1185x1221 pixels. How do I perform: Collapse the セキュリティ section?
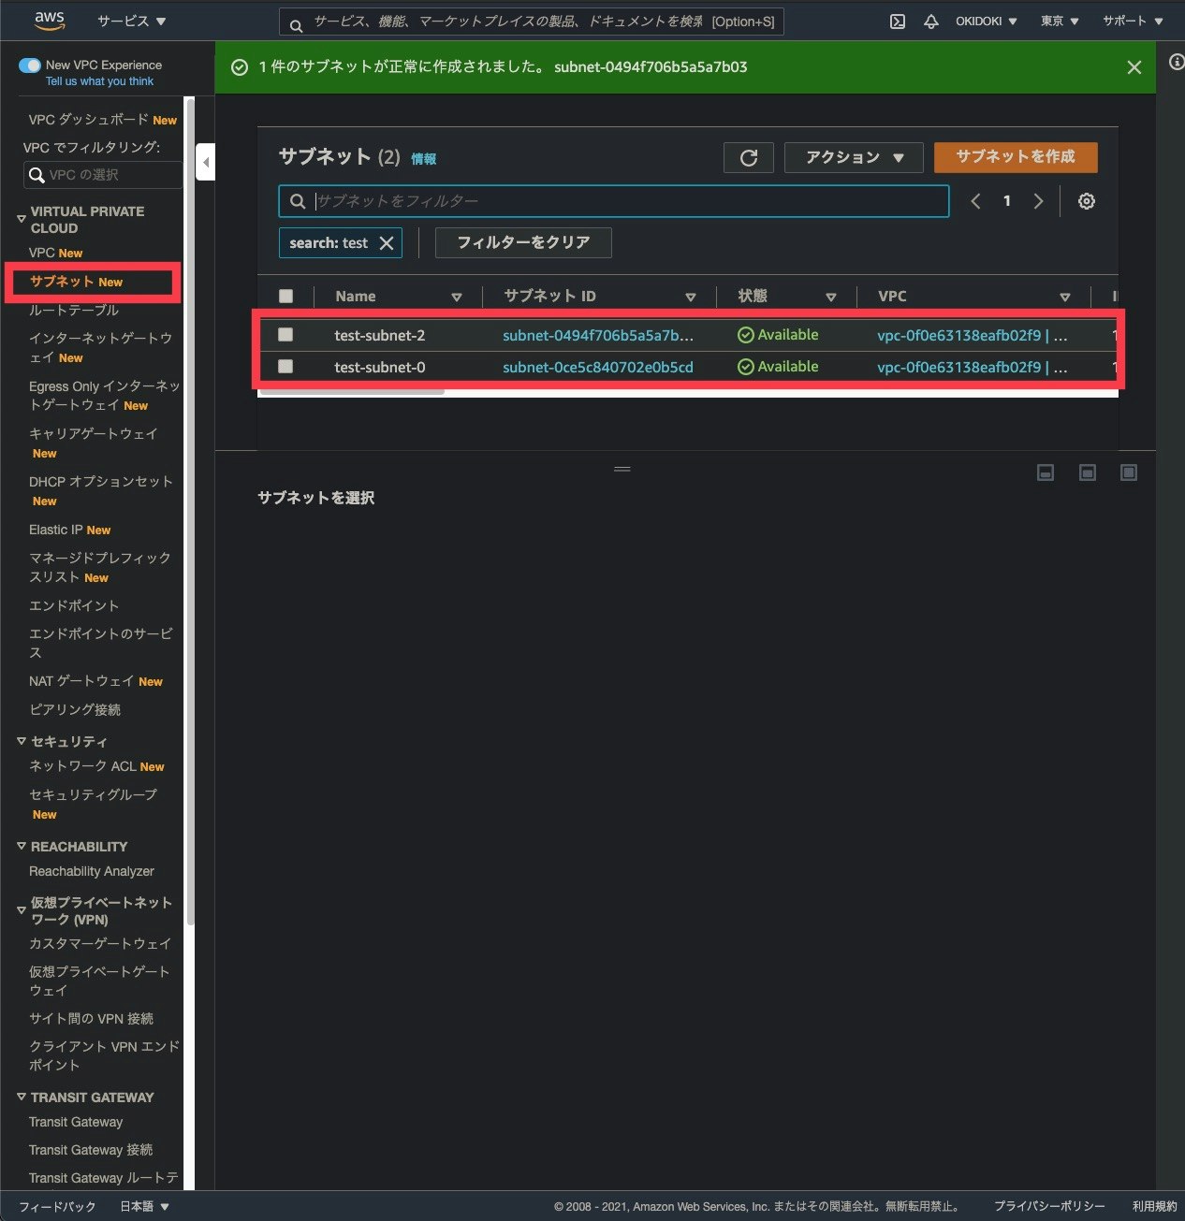(21, 741)
